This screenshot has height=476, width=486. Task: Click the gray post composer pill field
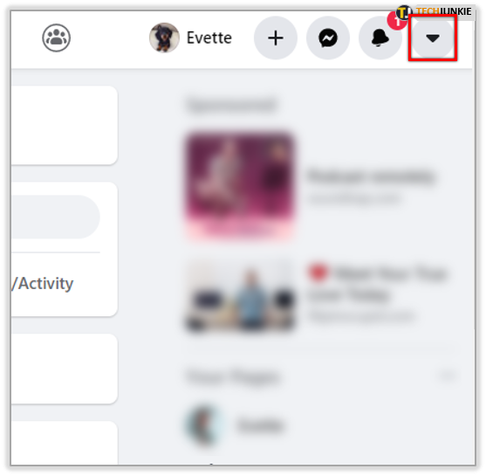(56, 217)
